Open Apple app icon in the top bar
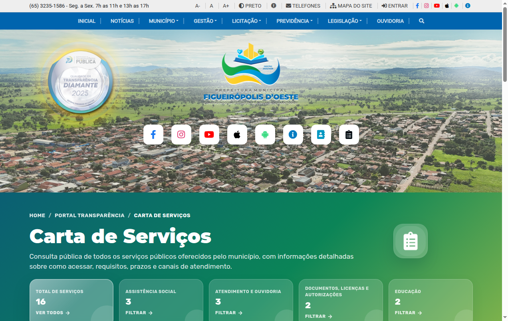This screenshot has height=321, width=508. tap(447, 6)
